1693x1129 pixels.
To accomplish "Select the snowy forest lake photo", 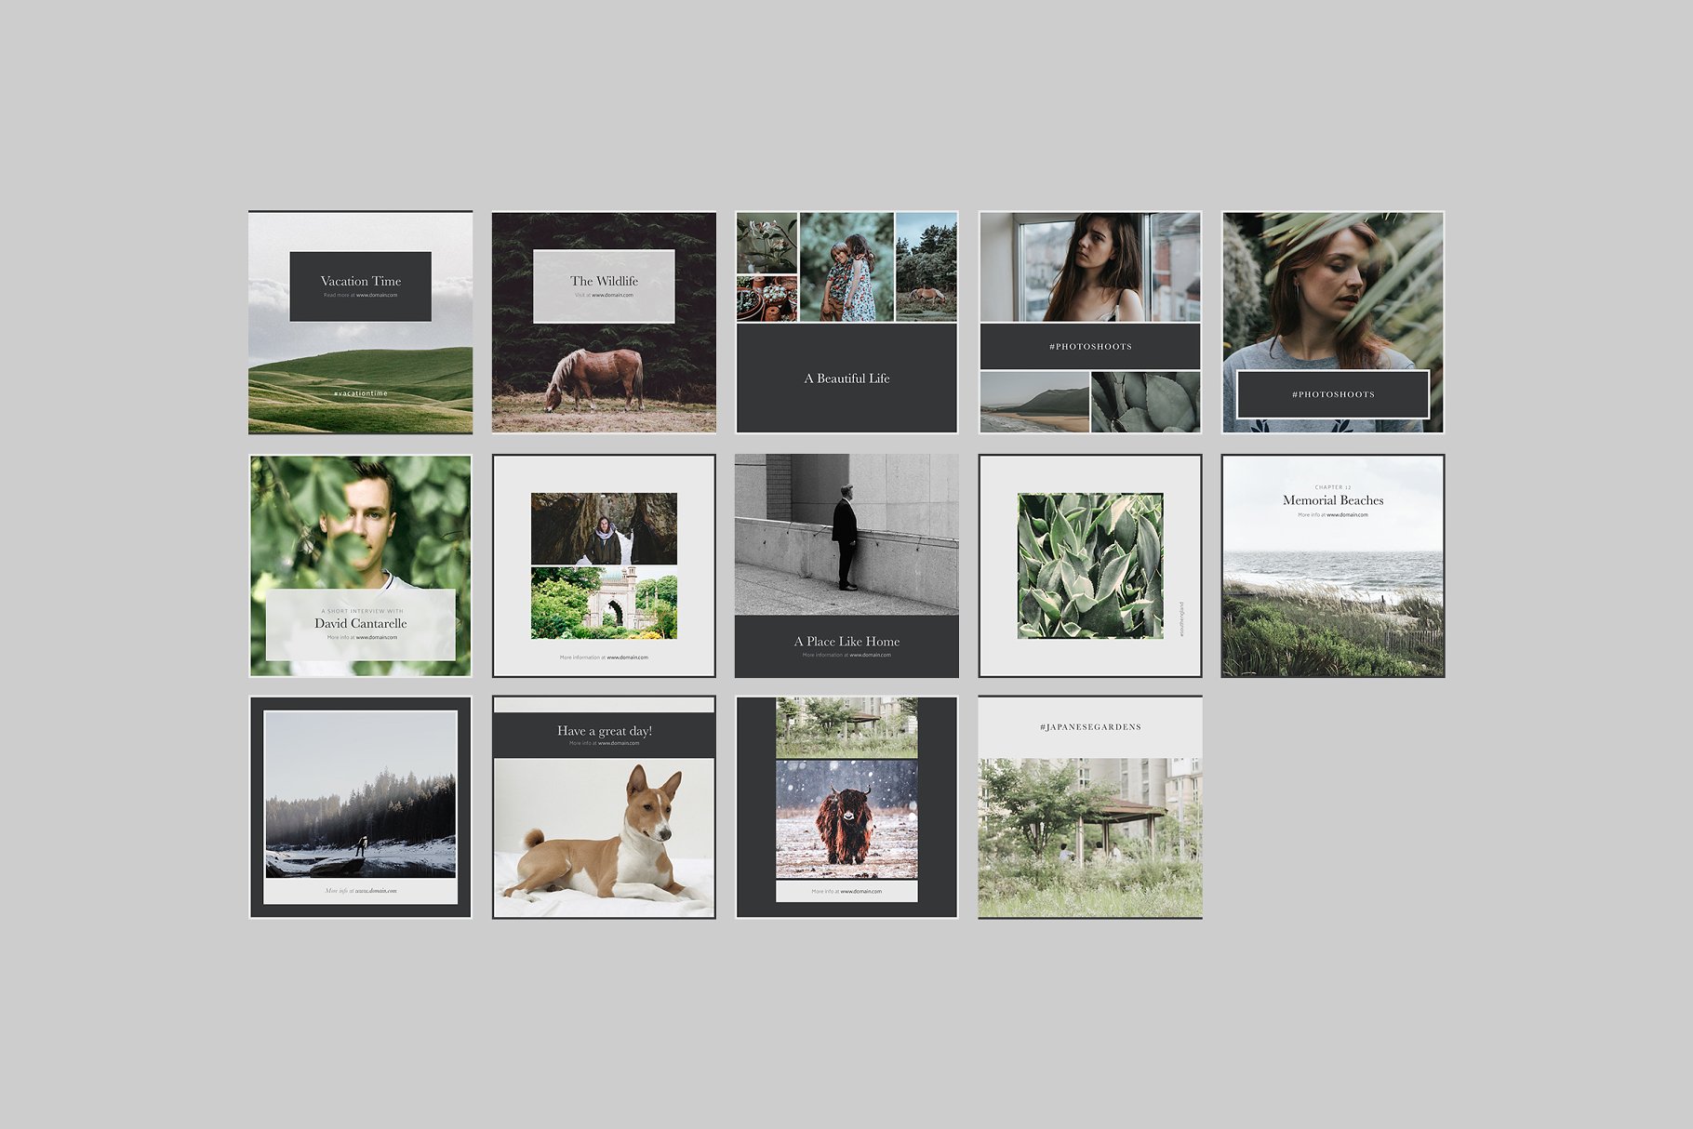I will click(360, 794).
